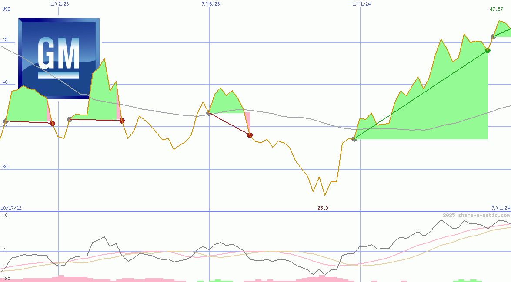Click the GM logo image
This screenshot has height=282, width=511.
pyautogui.click(x=59, y=58)
